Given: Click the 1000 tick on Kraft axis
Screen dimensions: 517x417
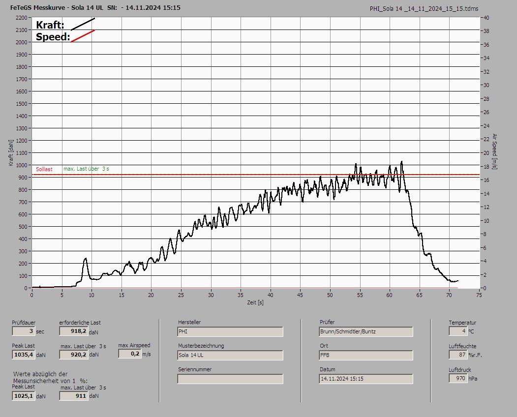Looking at the screenshot, I should point(21,165).
